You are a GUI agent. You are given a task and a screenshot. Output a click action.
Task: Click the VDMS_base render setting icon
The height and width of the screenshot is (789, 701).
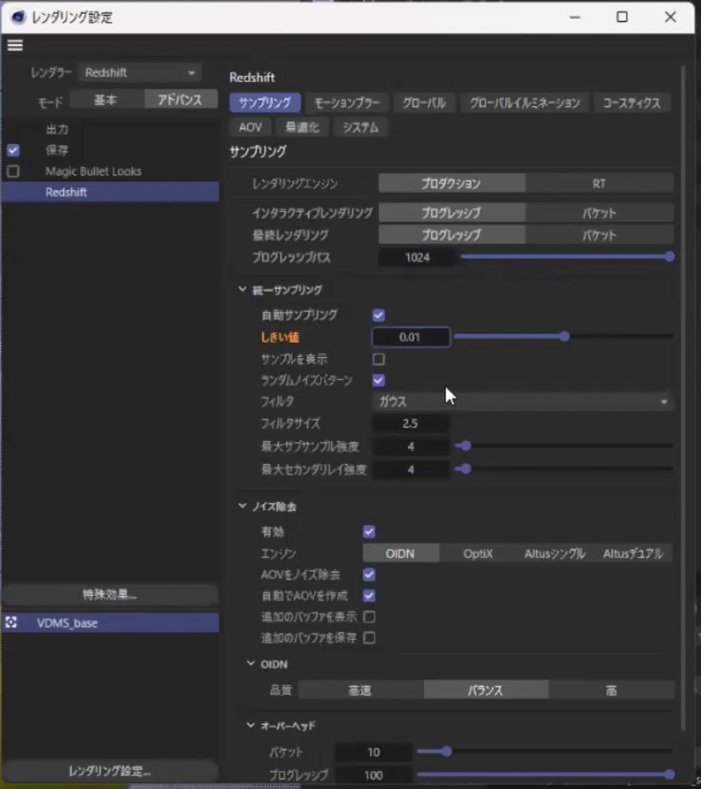[11, 623]
